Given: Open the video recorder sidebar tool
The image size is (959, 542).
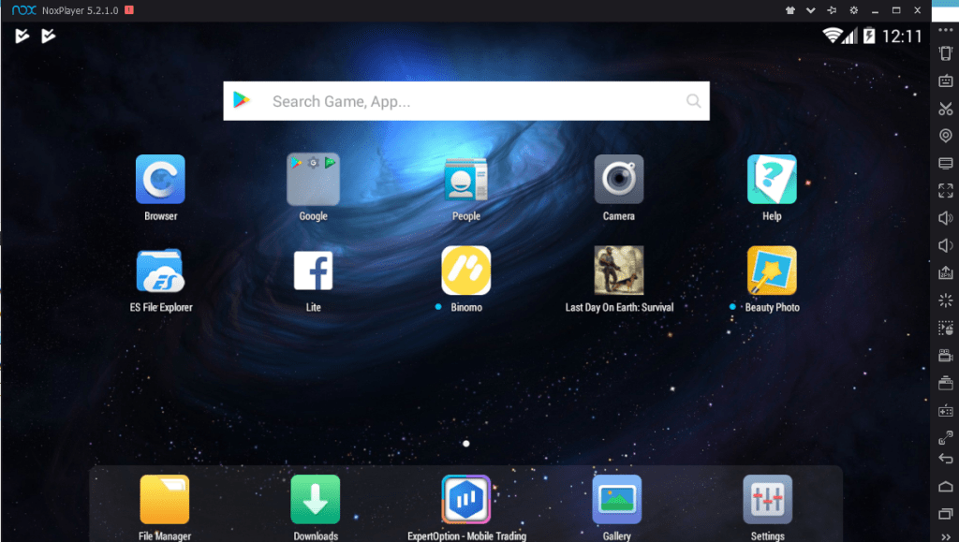Looking at the screenshot, I should pos(946,355).
